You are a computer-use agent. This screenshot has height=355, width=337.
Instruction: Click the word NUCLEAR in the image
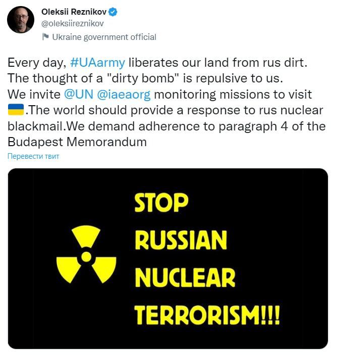[x=185, y=277]
